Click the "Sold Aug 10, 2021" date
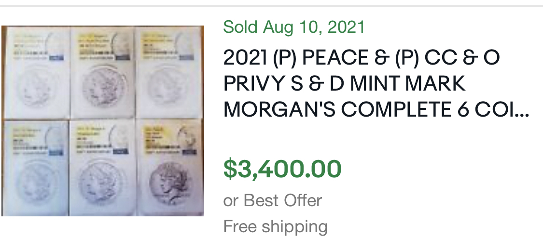The image size is (543, 252). 294,27
